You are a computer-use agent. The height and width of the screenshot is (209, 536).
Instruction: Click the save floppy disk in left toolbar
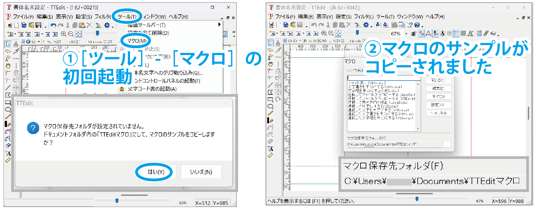tap(39, 25)
